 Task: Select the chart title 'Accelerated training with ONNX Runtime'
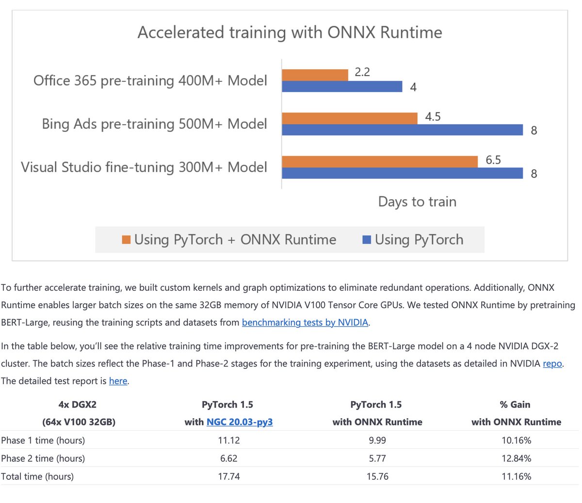coord(290,32)
